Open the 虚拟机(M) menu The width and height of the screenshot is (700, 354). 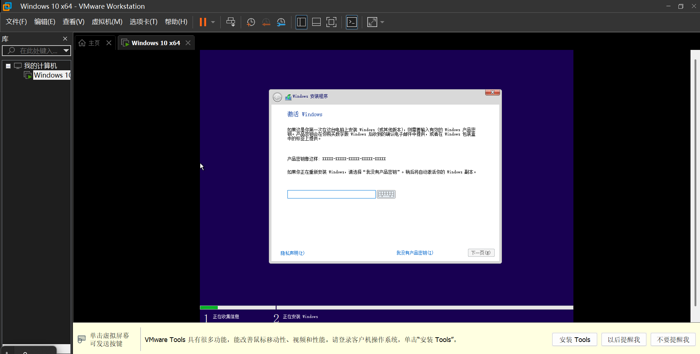pyautogui.click(x=107, y=21)
